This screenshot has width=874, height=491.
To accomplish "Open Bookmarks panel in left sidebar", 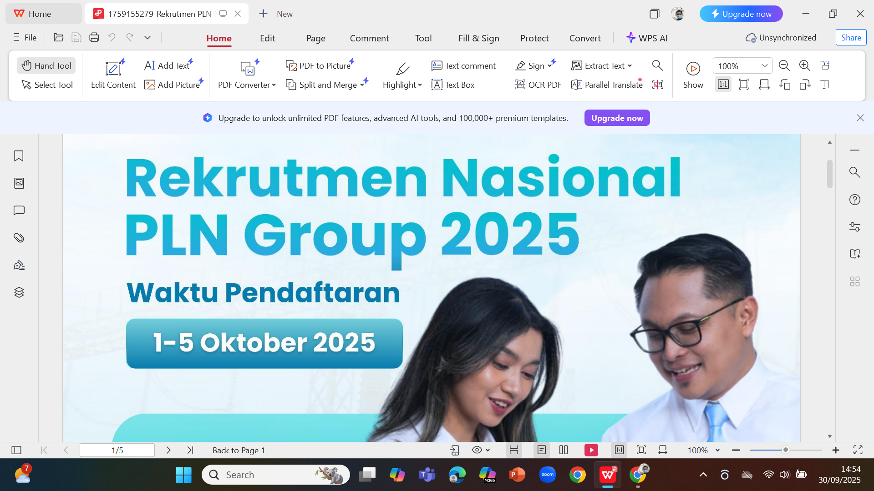I will (x=19, y=156).
